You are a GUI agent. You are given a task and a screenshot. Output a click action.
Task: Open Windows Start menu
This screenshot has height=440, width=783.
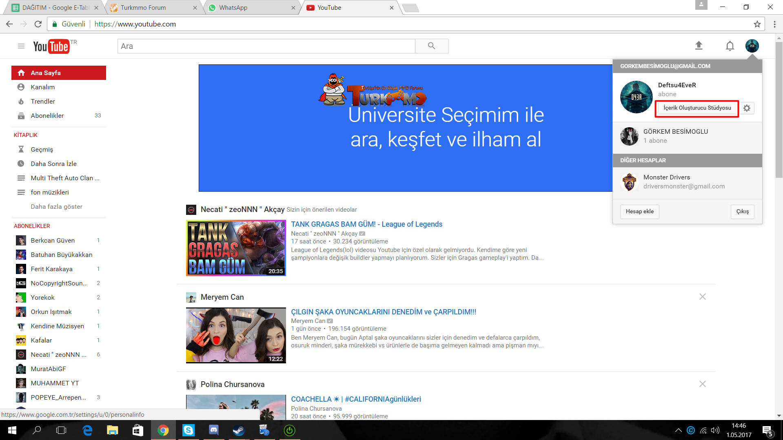[12, 430]
